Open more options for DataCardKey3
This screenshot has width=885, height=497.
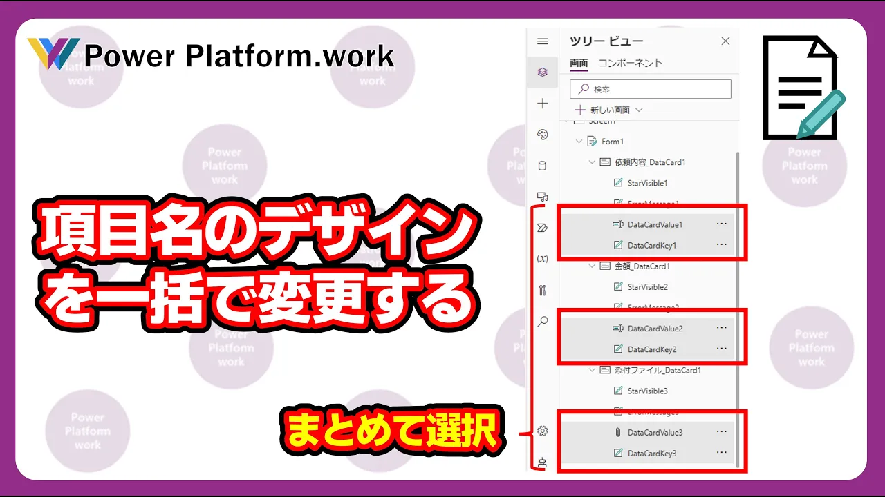click(722, 453)
